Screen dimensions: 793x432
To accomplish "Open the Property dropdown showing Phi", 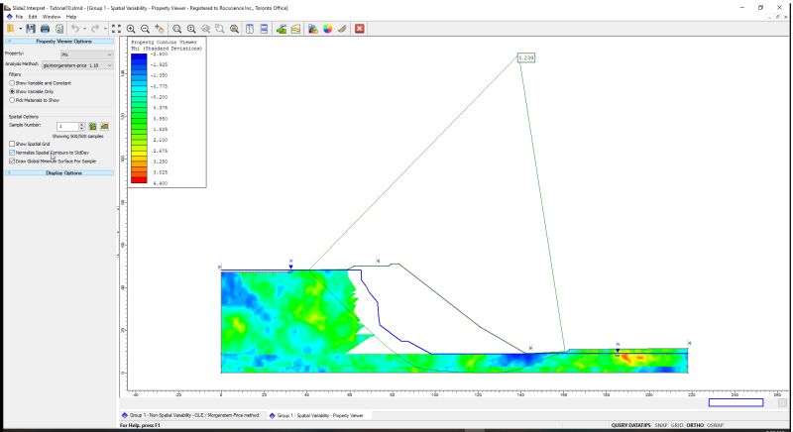I will click(86, 54).
